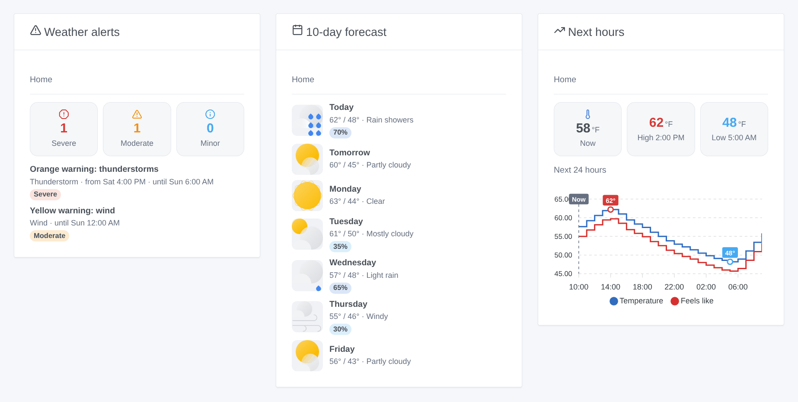Select the Low 5:00 AM temperature card
This screenshot has width=798, height=402.
click(x=734, y=129)
